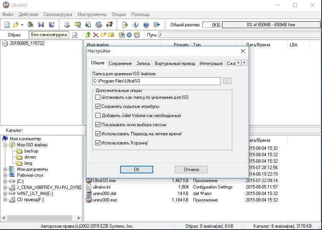The image size is (322, 230).
Task: Click the Burn CD/DVD image icon
Action: pos(109,25)
